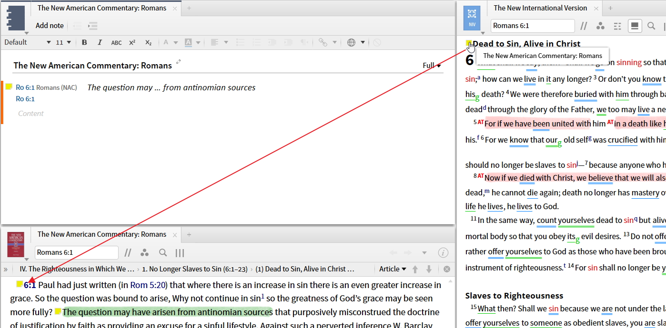Toggle the interlinear rows icon in NIV panel

tap(617, 26)
